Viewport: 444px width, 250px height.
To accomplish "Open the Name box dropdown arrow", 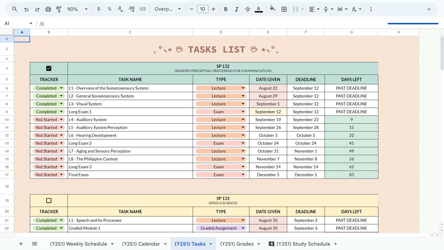I will tap(31, 23).
